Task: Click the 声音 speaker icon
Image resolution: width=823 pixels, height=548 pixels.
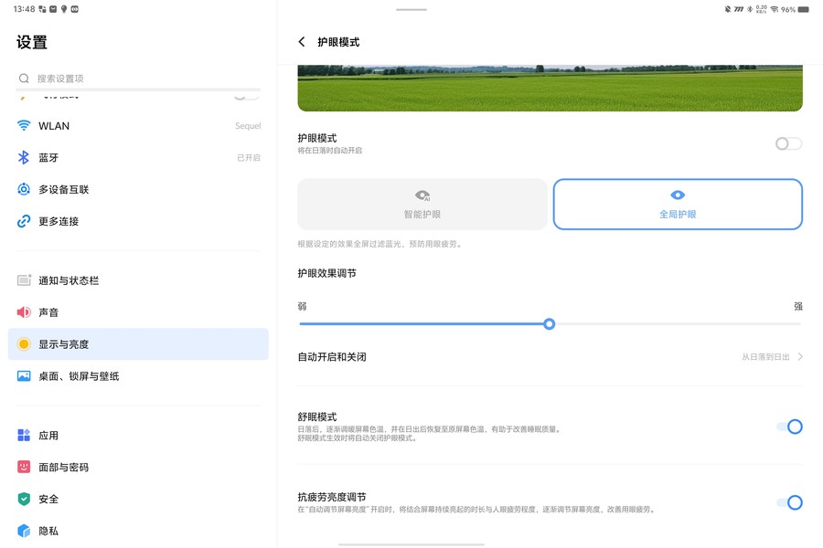Action: (24, 312)
